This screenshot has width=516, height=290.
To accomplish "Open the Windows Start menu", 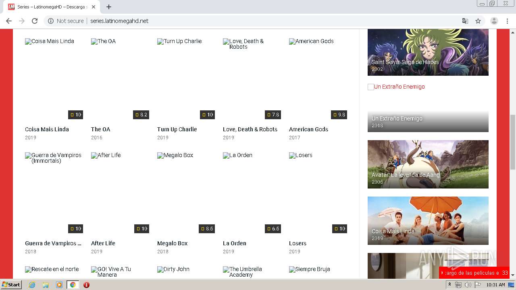I will [11, 285].
